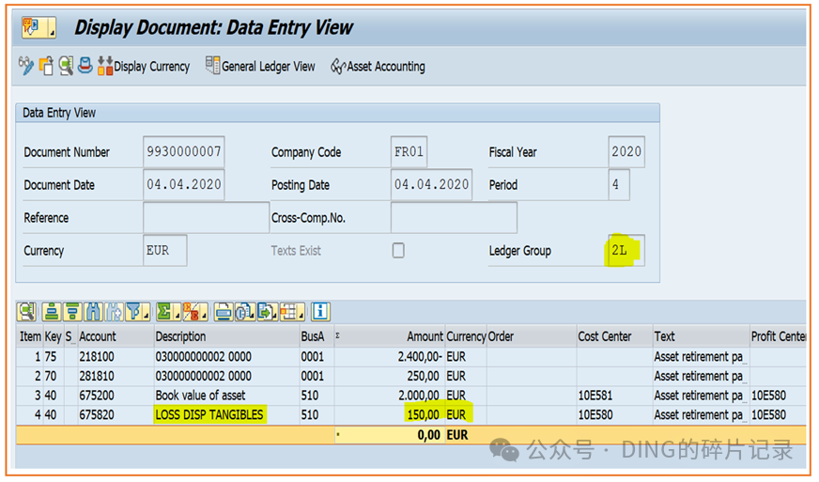Click the Ledger Group field 2L
This screenshot has height=482, width=819.
pos(626,251)
